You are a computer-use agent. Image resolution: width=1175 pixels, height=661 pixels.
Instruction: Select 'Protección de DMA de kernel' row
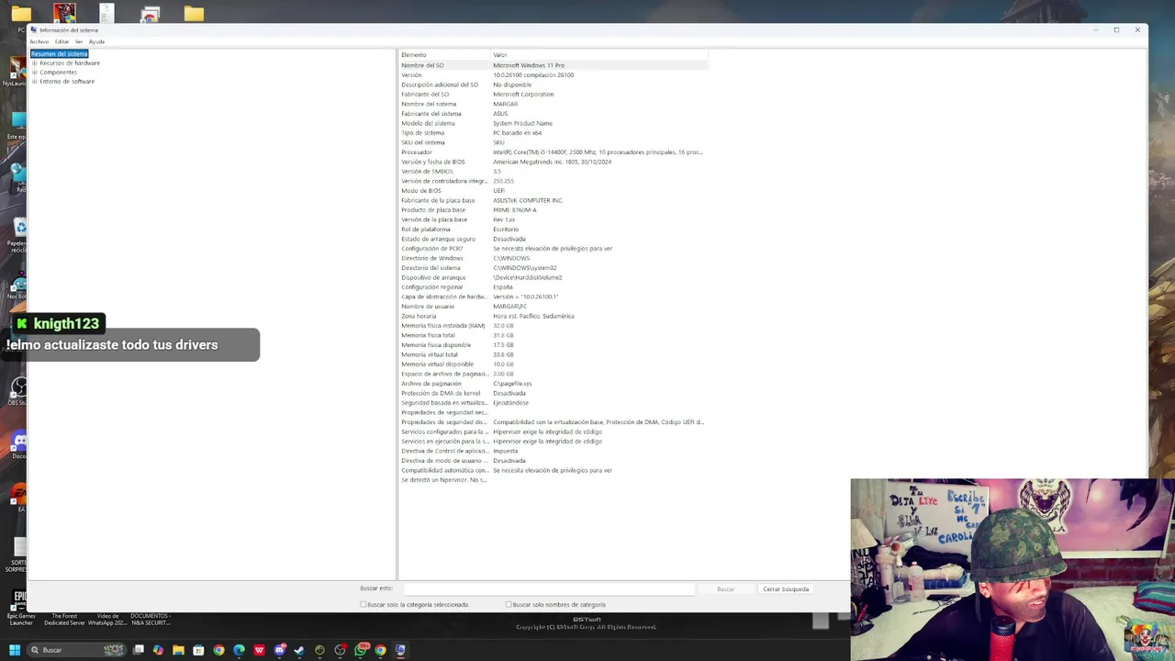(x=553, y=393)
